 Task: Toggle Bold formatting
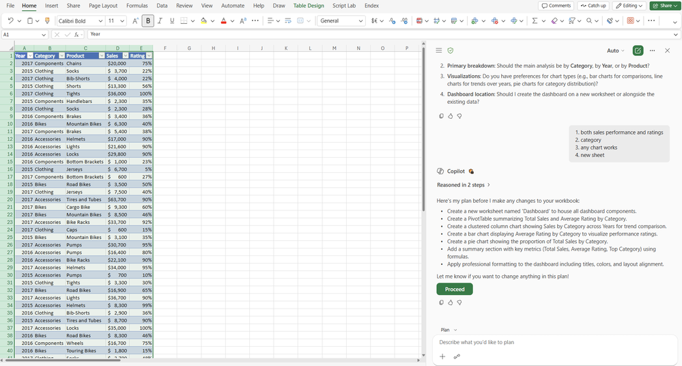[148, 20]
